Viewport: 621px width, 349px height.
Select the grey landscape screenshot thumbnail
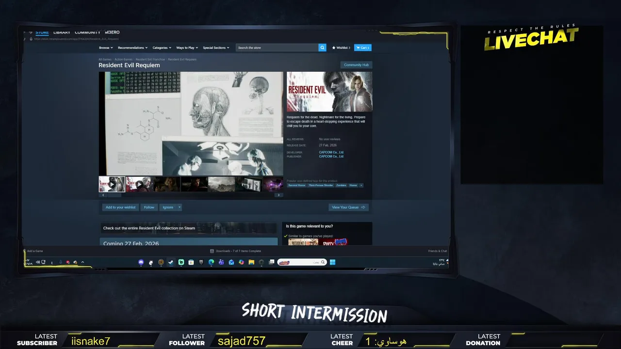pyautogui.click(x=221, y=184)
